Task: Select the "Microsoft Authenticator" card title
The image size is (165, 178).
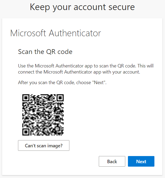Action: coord(56,33)
